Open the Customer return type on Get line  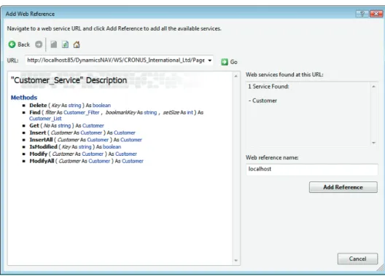click(93, 126)
